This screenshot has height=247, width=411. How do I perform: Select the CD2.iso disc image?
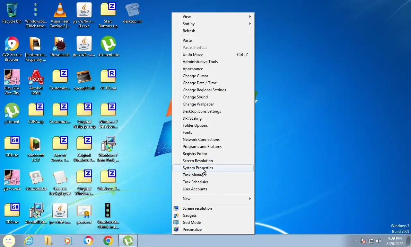tap(12, 214)
